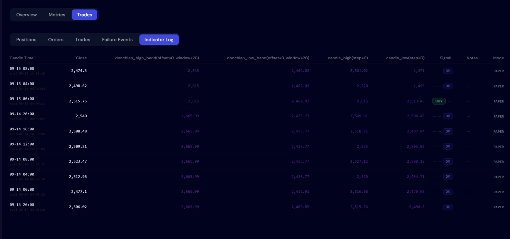This screenshot has height=239, width=510.
Task: Switch to the Metrics tab
Action: 57,15
